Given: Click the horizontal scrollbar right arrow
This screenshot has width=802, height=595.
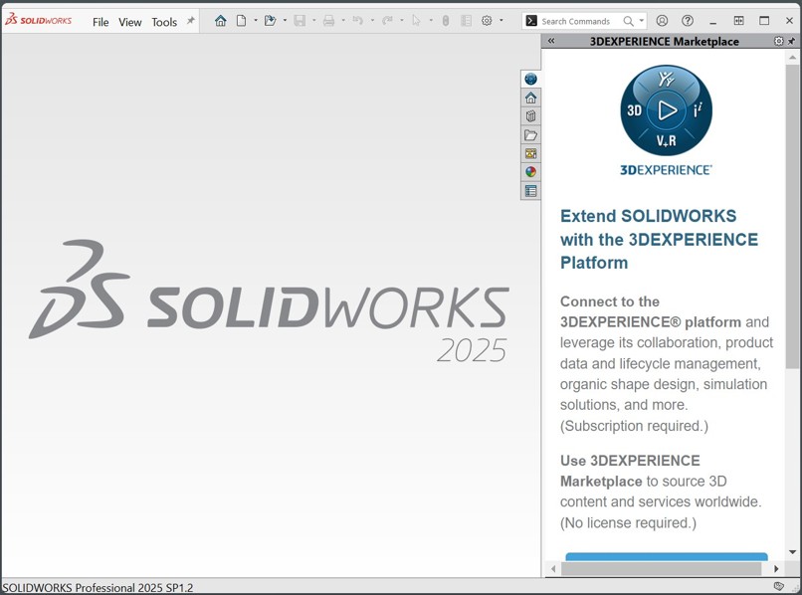Looking at the screenshot, I should pyautogui.click(x=776, y=568).
